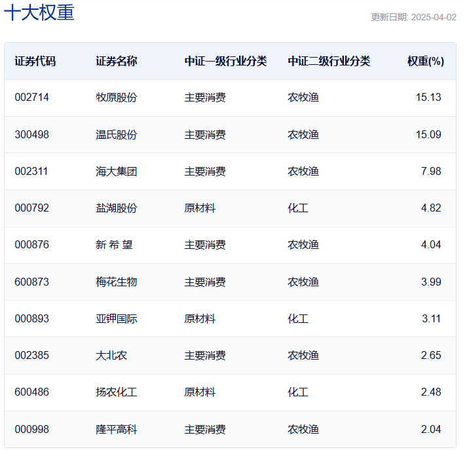Open stock code 002311
465x450 pixels.
pyautogui.click(x=31, y=171)
